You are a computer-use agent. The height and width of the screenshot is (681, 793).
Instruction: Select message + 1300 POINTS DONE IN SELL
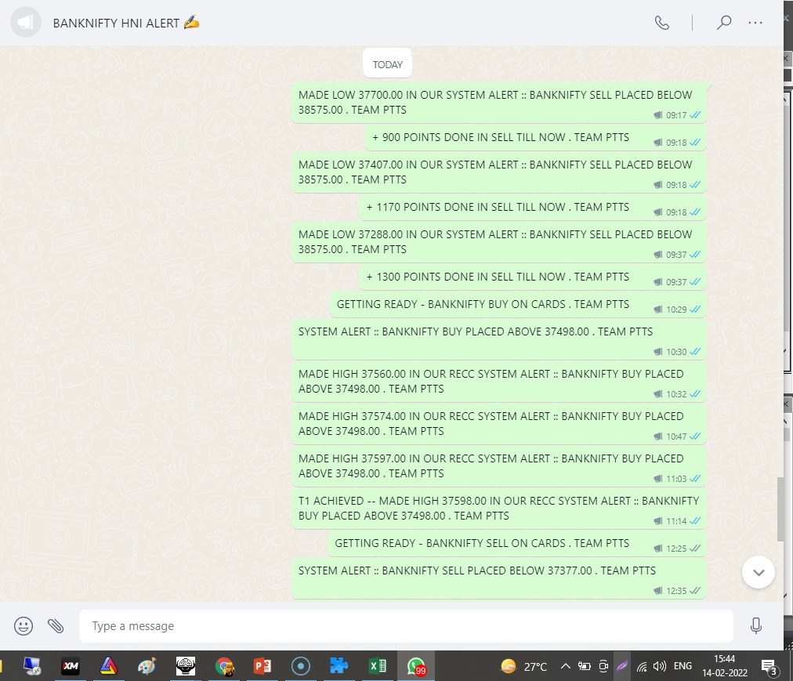(533, 277)
